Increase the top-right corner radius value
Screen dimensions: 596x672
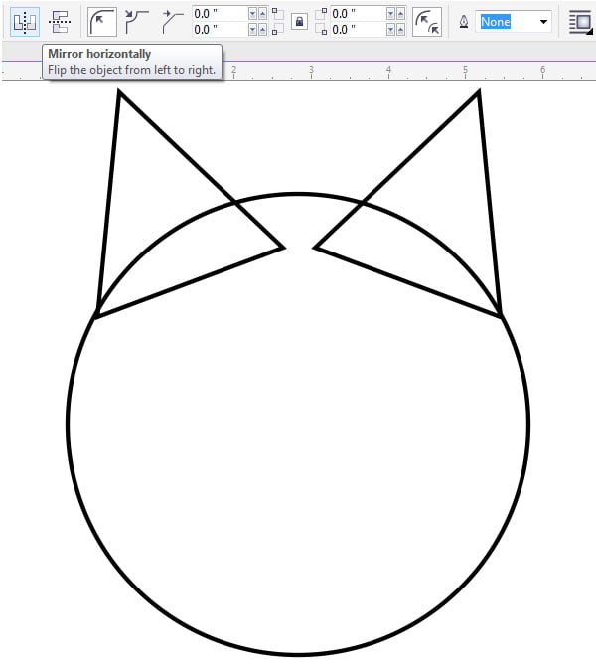pyautogui.click(x=400, y=14)
